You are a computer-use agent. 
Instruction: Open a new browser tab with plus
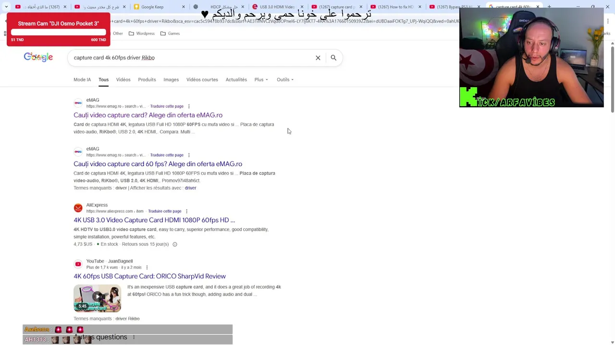click(x=549, y=7)
